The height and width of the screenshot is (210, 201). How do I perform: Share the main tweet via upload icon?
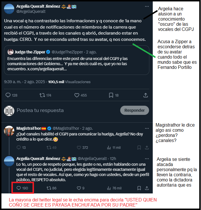[x=146, y=95]
